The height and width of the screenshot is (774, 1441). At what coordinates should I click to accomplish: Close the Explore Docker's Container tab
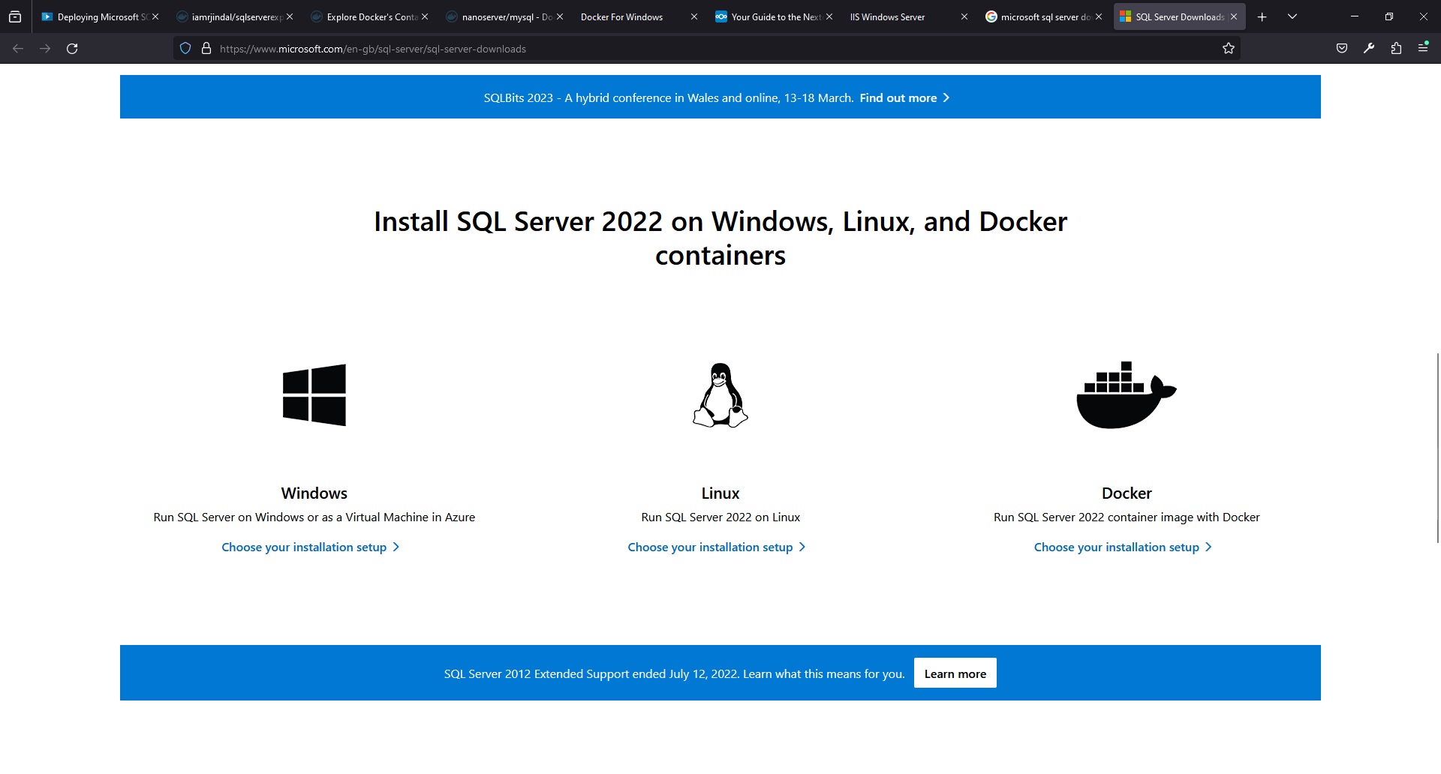coord(425,16)
